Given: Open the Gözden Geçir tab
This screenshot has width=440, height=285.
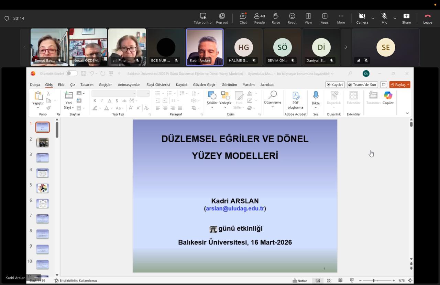Looking at the screenshot, I should click(204, 85).
